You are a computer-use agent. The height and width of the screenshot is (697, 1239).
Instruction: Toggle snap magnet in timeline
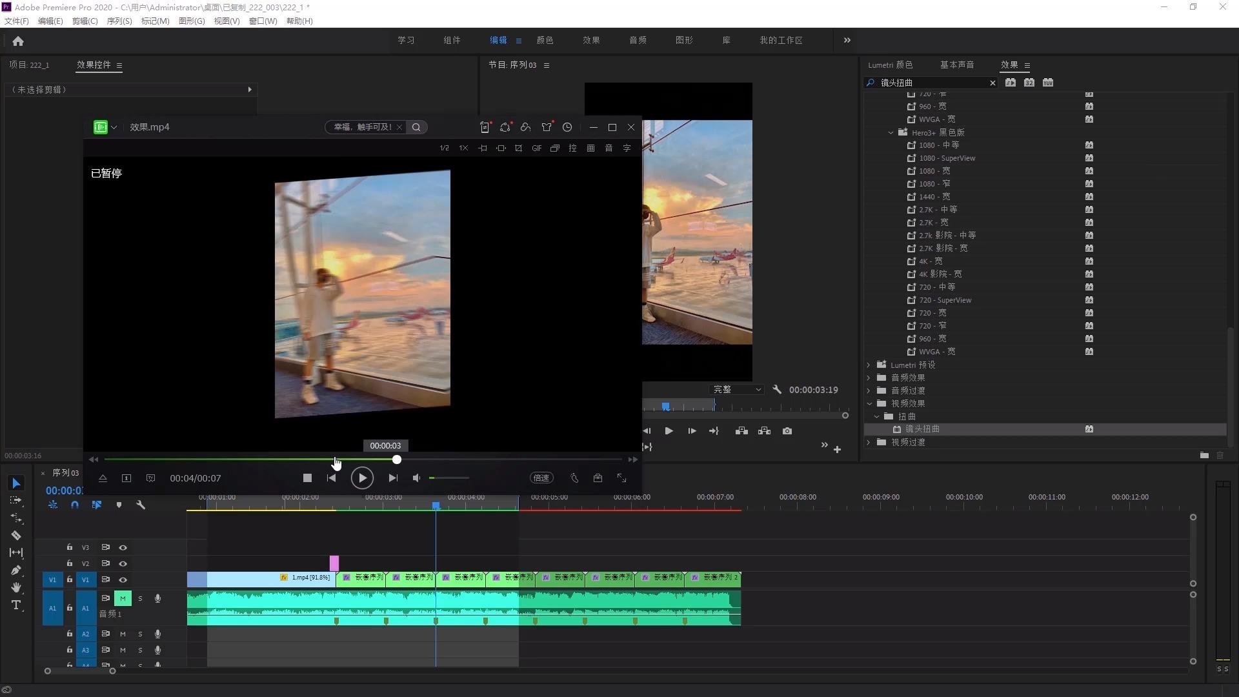75,505
